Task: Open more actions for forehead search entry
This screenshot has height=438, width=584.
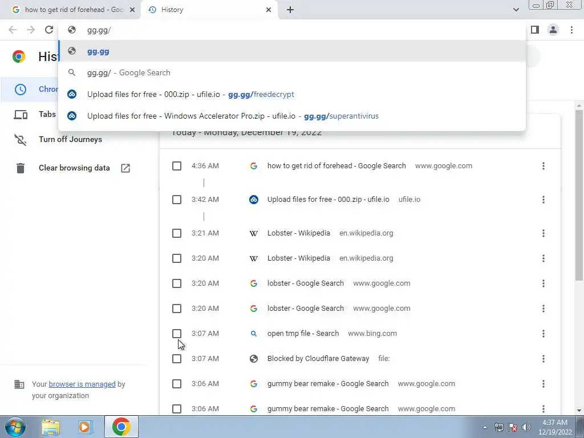Action: [x=544, y=166]
